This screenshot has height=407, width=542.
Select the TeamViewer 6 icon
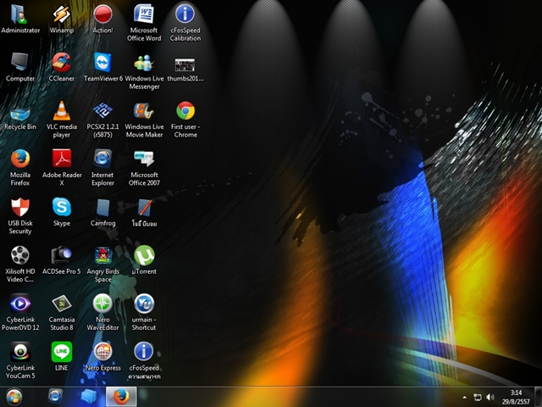point(102,63)
